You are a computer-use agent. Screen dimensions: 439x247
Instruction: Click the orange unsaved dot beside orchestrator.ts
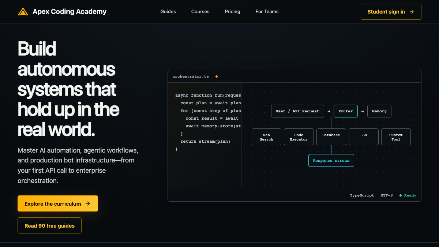(217, 76)
